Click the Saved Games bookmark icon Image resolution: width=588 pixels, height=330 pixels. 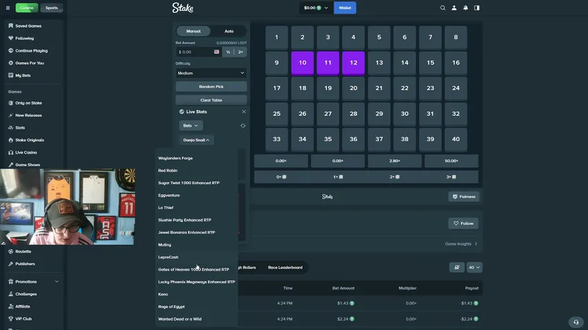pyautogui.click(x=10, y=26)
